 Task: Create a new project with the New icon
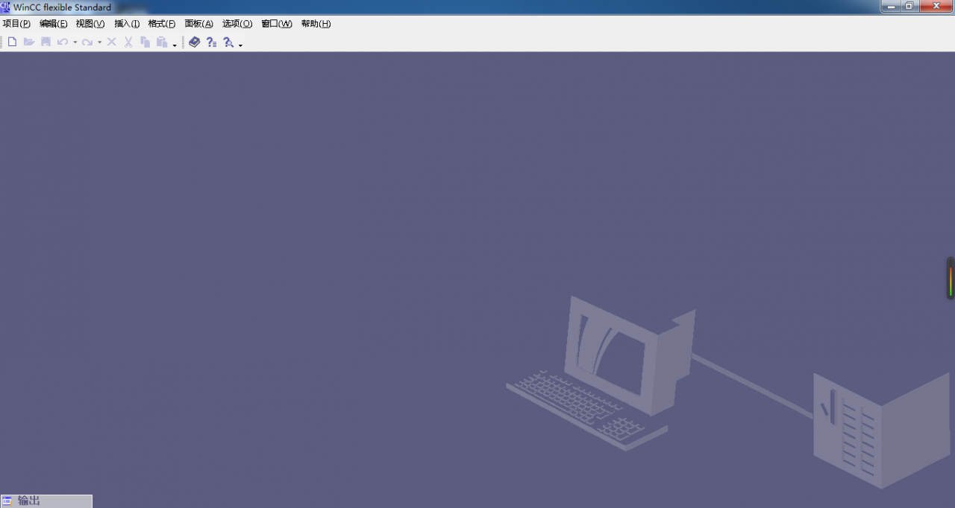pyautogui.click(x=12, y=42)
